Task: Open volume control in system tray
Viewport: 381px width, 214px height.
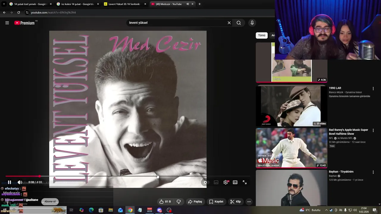Action: pyautogui.click(x=355, y=210)
